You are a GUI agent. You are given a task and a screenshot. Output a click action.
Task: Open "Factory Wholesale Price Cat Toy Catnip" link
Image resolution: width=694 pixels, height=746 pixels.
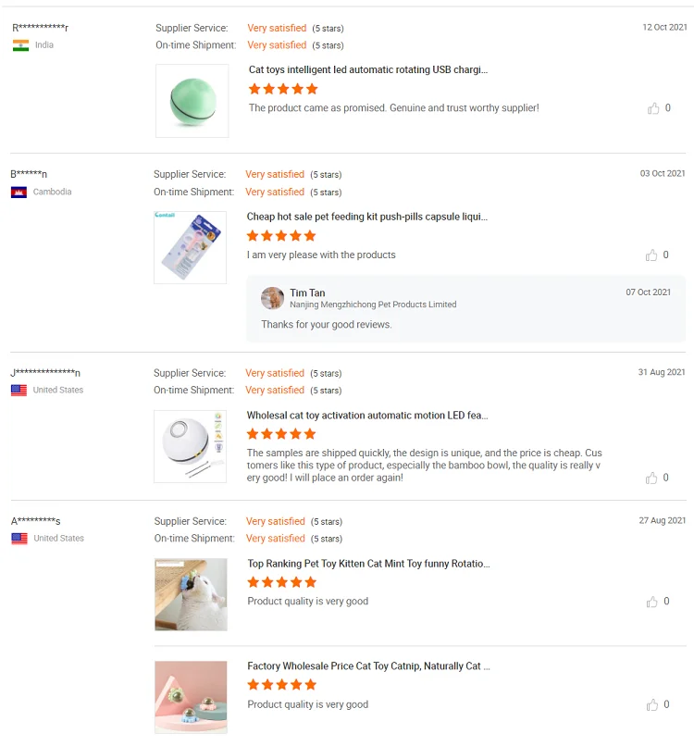click(368, 666)
